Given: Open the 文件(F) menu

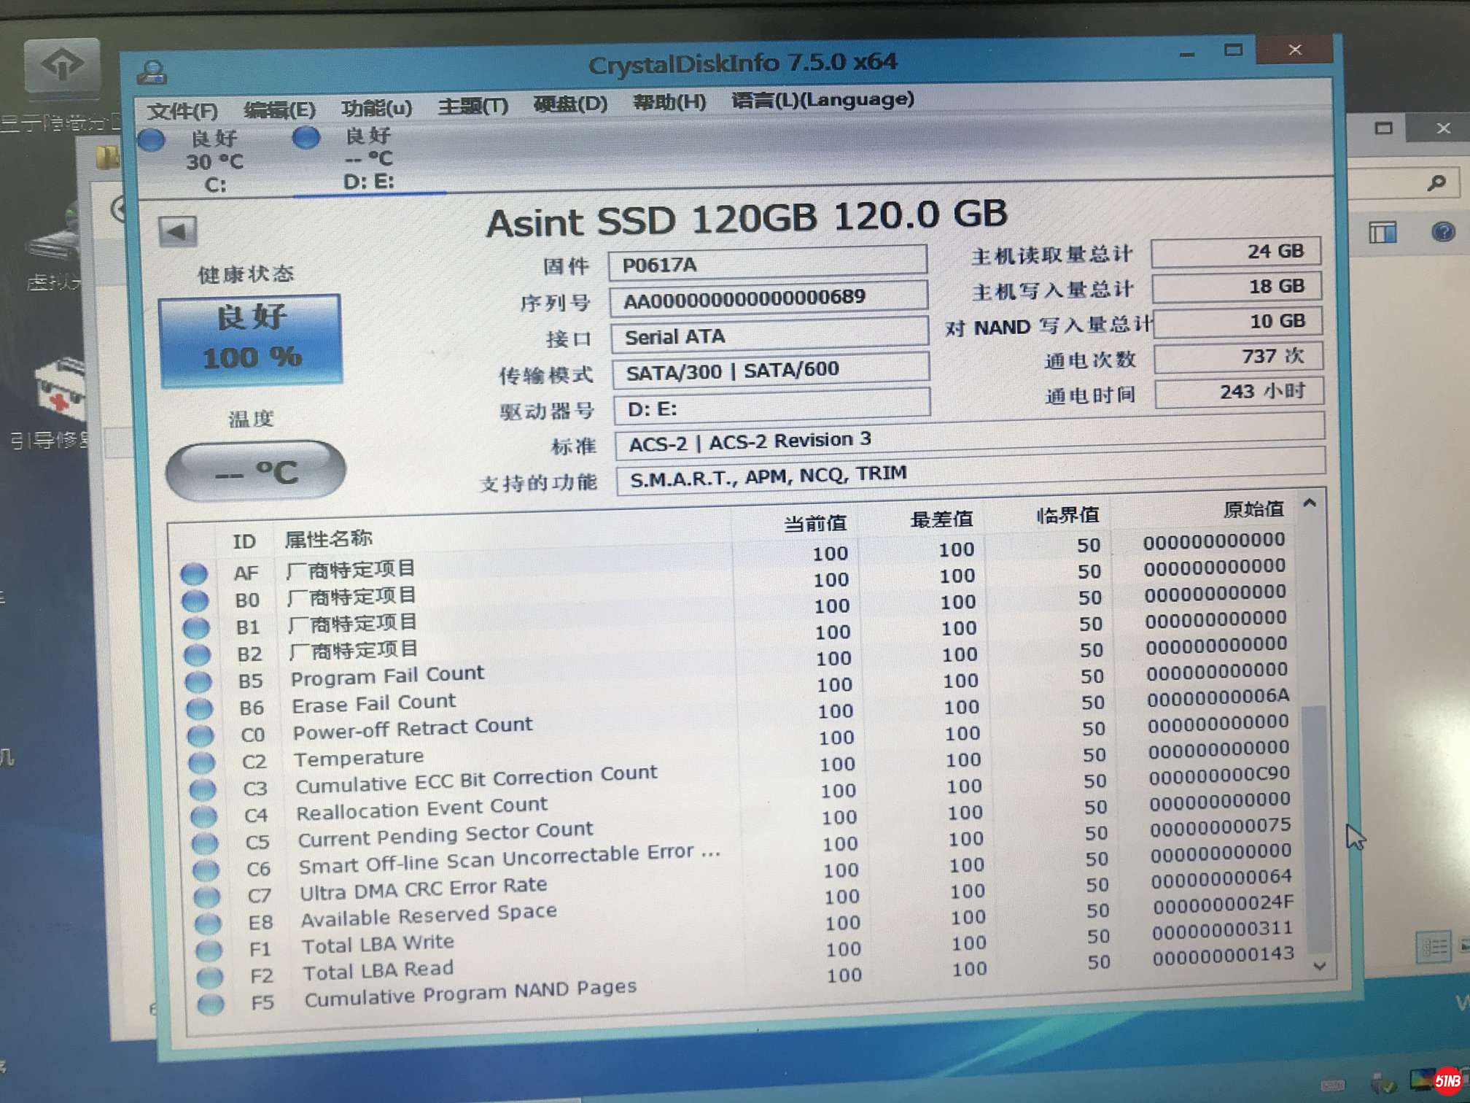Looking at the screenshot, I should (182, 111).
